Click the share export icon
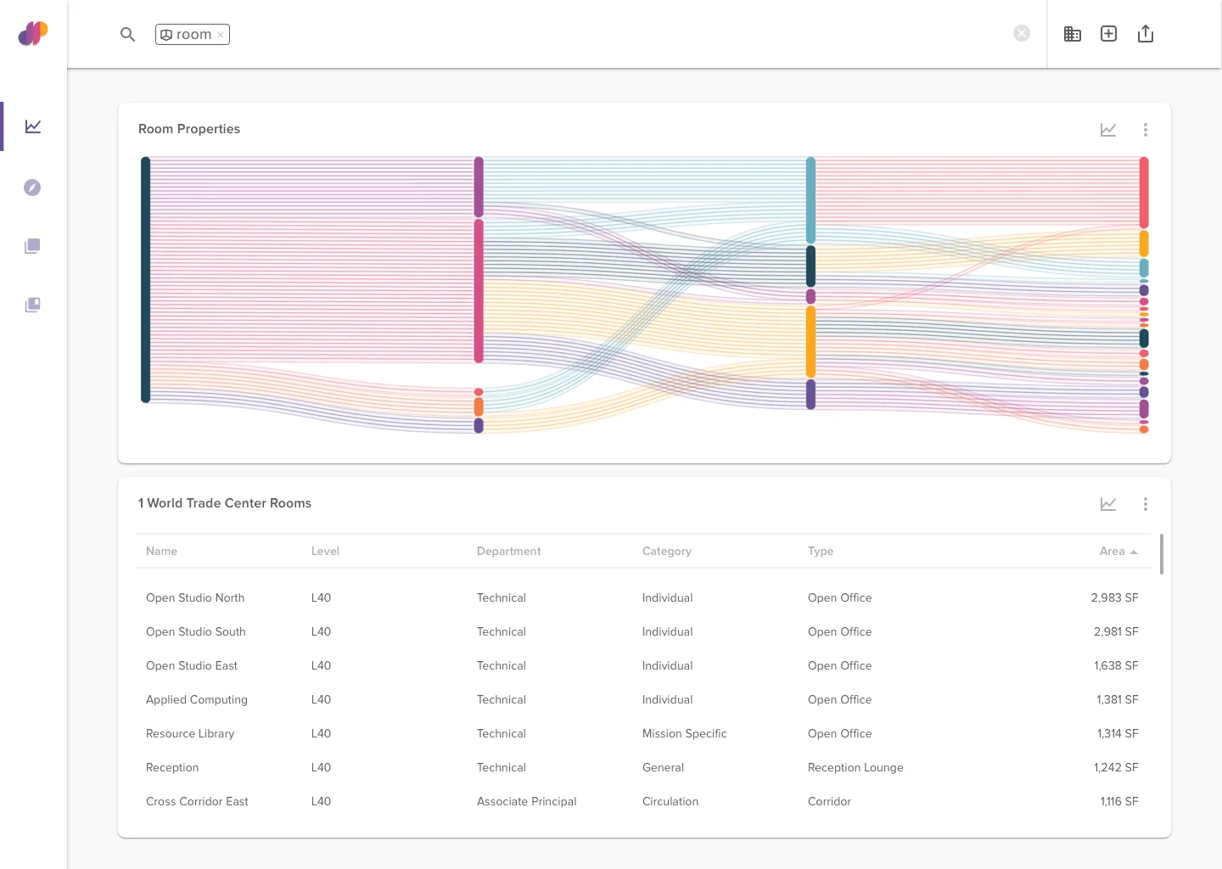 [1146, 34]
